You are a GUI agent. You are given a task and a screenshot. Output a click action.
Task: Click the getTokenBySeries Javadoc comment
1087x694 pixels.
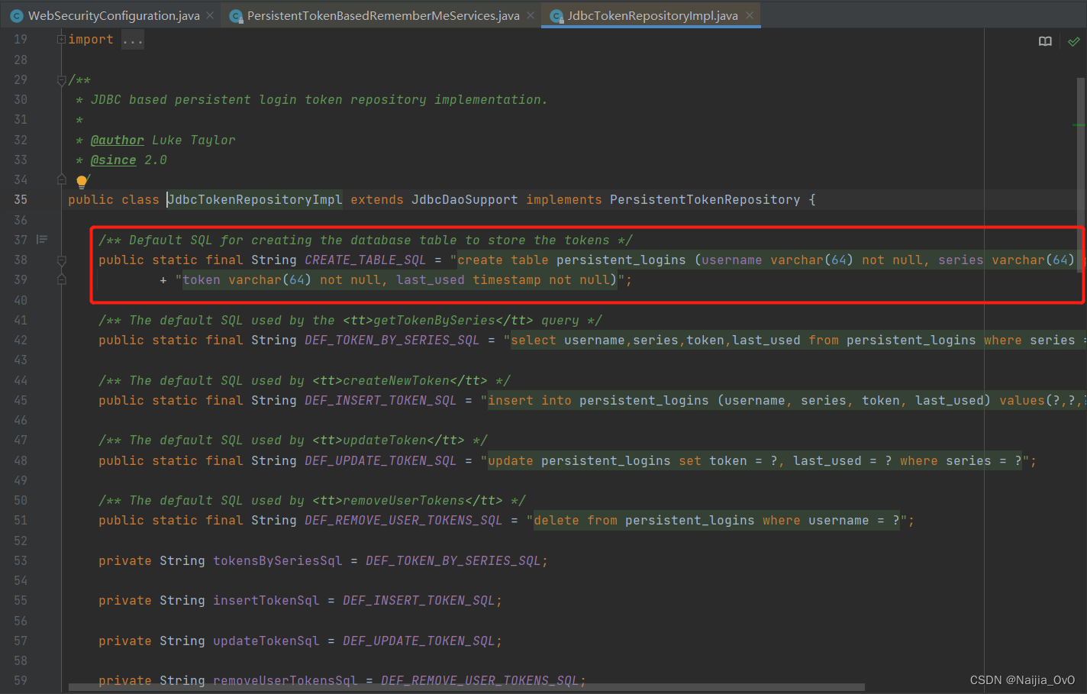pos(350,320)
